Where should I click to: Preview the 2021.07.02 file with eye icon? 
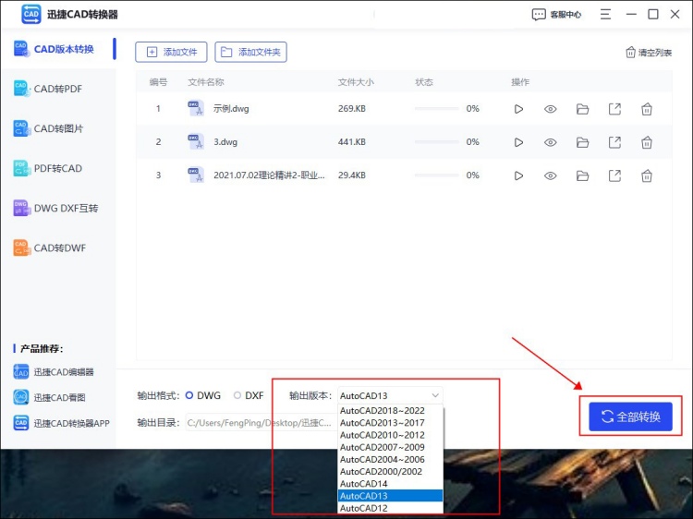(x=551, y=175)
